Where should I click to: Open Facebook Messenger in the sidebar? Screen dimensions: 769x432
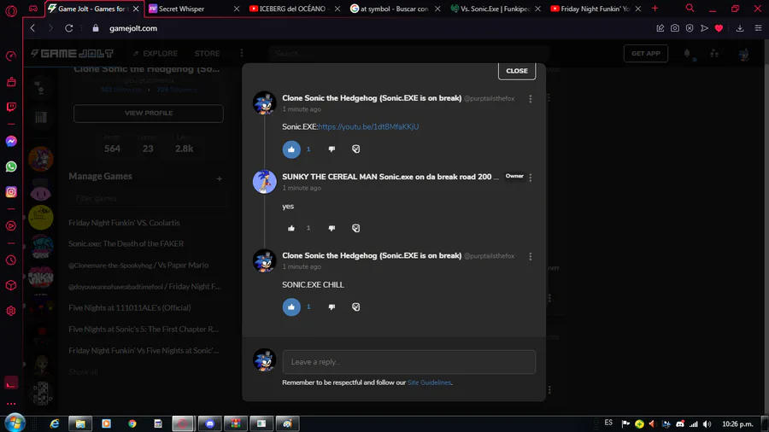click(x=11, y=142)
